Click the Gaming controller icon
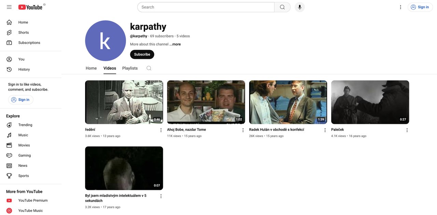 click(x=9, y=155)
